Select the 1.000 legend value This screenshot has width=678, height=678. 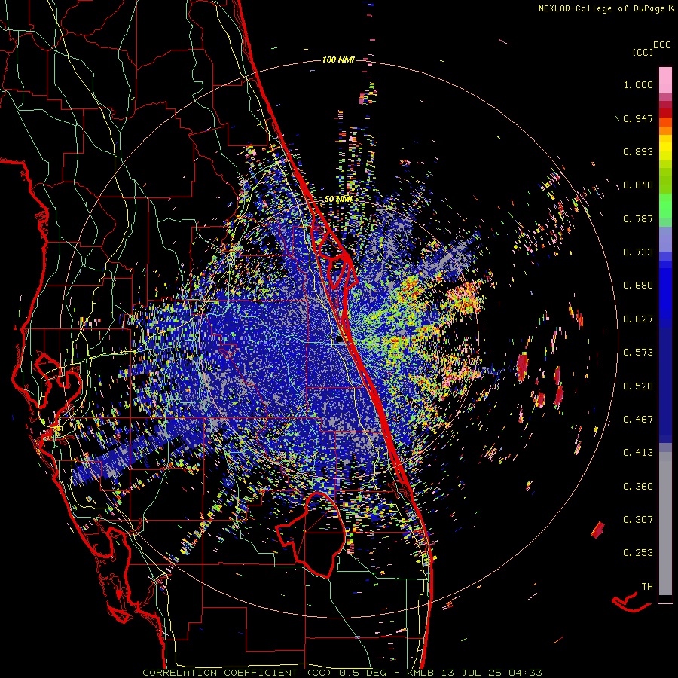[638, 84]
